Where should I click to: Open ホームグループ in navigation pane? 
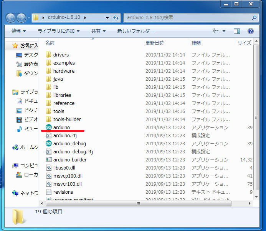tap(25, 147)
